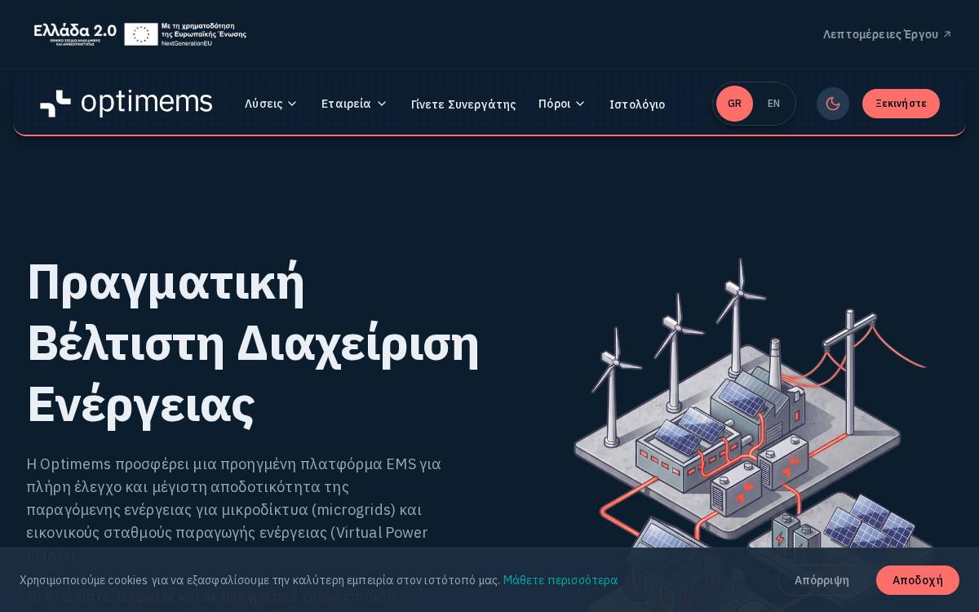
Task: Click the Ξεκινήστε button
Action: (901, 104)
